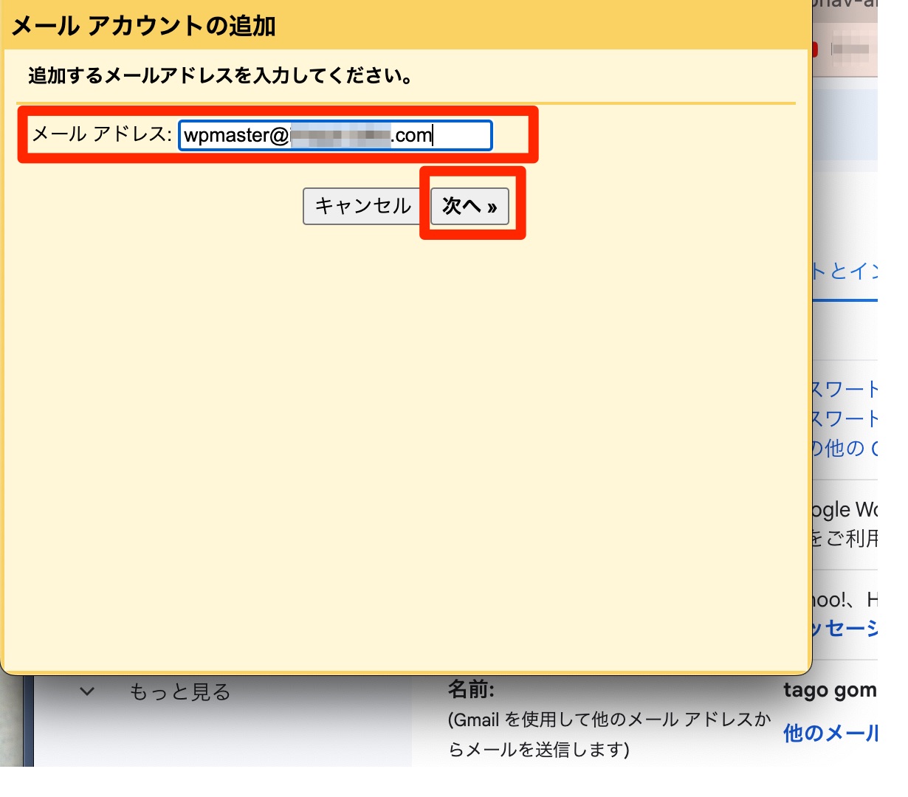This screenshot has height=797, width=908.
Task: Click the red icon at top right edge
Action: point(815,49)
